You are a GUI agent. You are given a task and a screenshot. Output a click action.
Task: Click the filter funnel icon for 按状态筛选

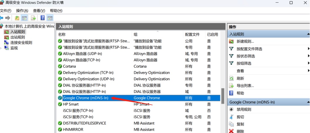click(x=231, y=56)
